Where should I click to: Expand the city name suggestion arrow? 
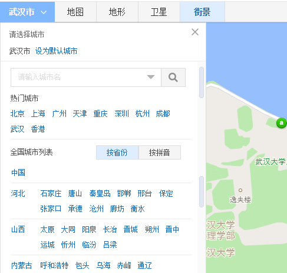pos(151,77)
